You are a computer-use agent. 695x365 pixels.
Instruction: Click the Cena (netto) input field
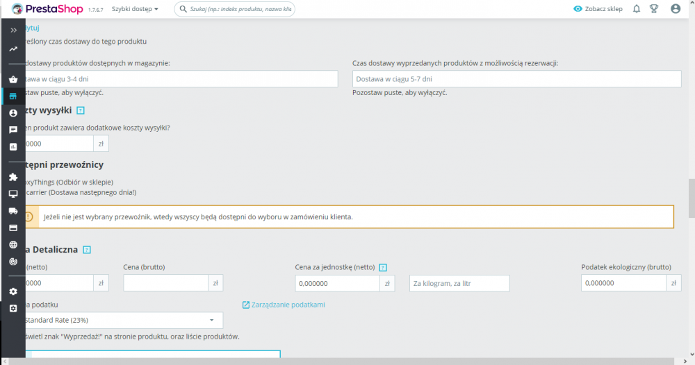point(58,283)
